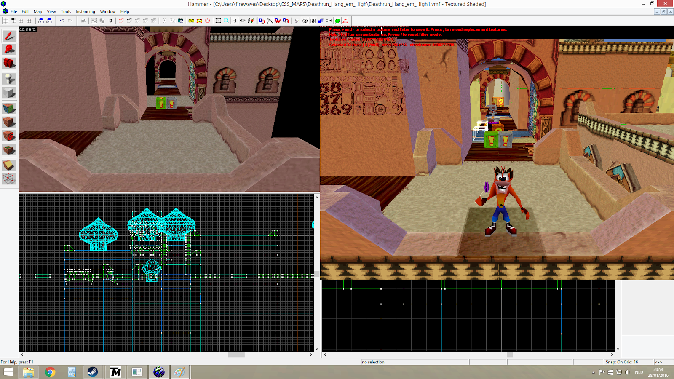Screen dimensions: 674x379
Task: Choose the Apply Overlays tool
Action: click(9, 150)
